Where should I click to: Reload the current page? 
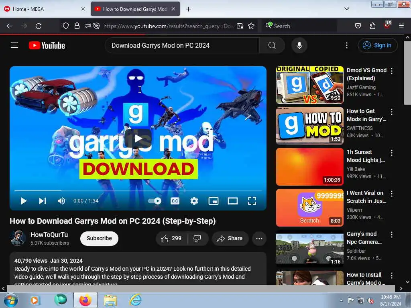point(39,26)
